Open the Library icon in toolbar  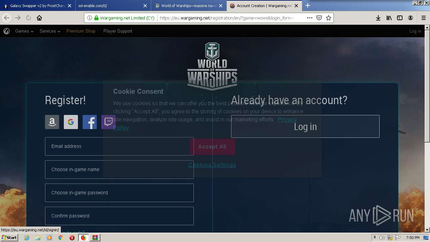pos(389,18)
